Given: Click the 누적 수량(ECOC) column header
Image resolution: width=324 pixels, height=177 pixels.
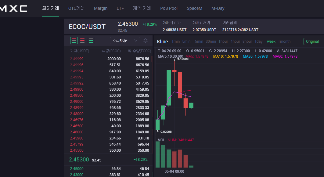Looking at the screenshot, I should (138, 51).
